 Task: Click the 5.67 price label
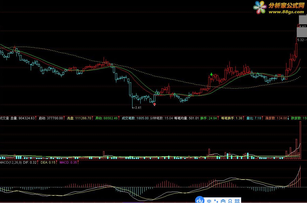click(x=303, y=27)
